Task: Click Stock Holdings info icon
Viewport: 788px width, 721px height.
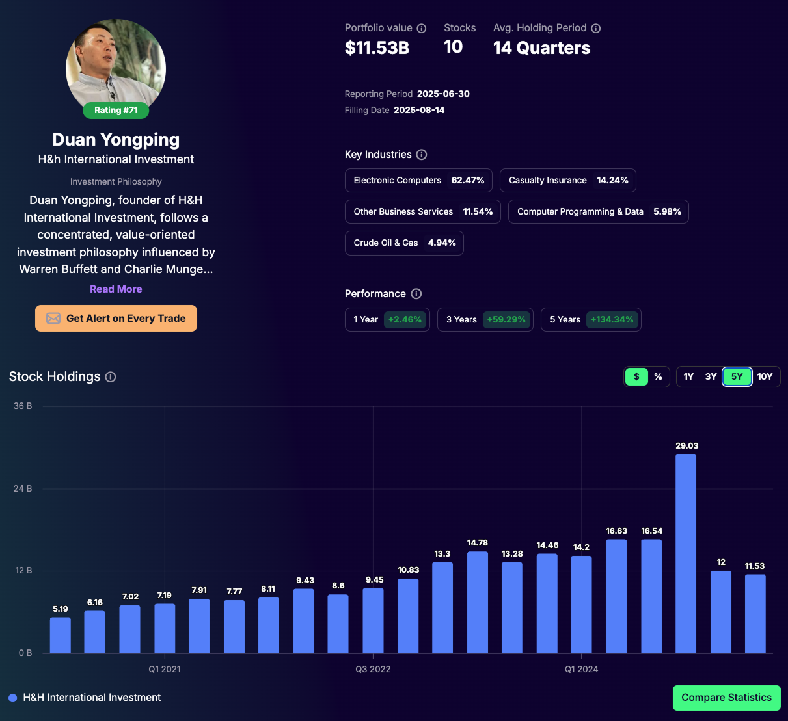Action: [111, 377]
